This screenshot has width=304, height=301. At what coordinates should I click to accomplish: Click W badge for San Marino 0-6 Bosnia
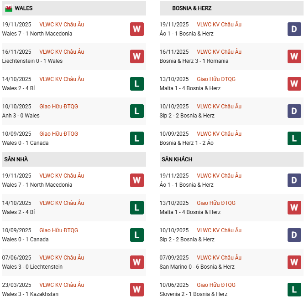[294, 262]
